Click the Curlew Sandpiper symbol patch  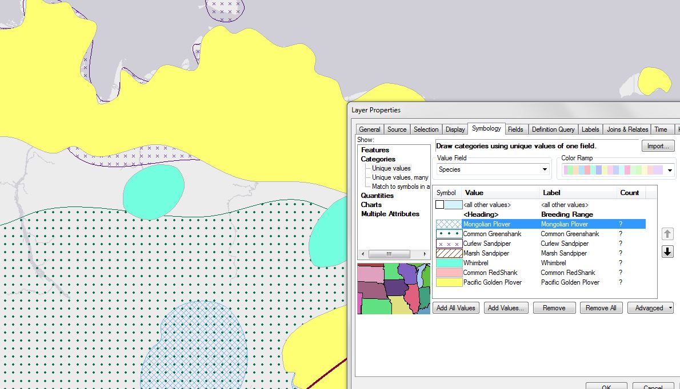[449, 244]
